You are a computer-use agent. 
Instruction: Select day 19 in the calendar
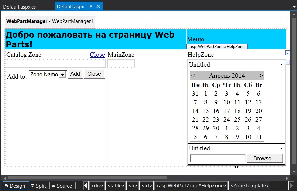click(x=248, y=111)
